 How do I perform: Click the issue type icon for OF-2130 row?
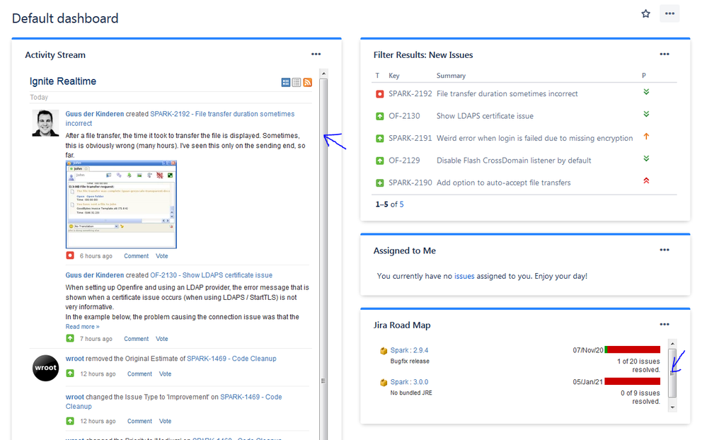[379, 116]
